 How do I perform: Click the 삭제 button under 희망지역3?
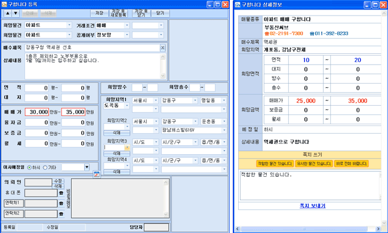[x=116, y=154]
